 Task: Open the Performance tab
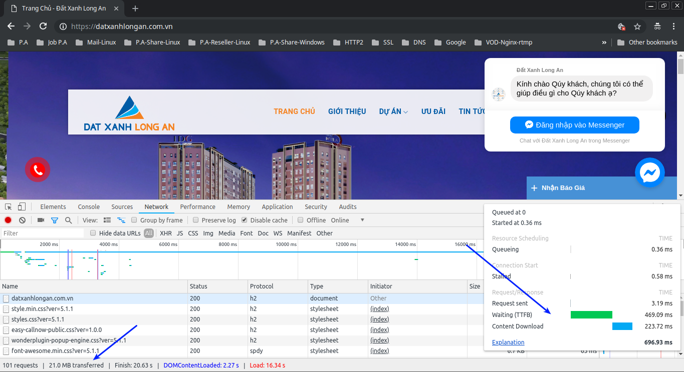(198, 206)
